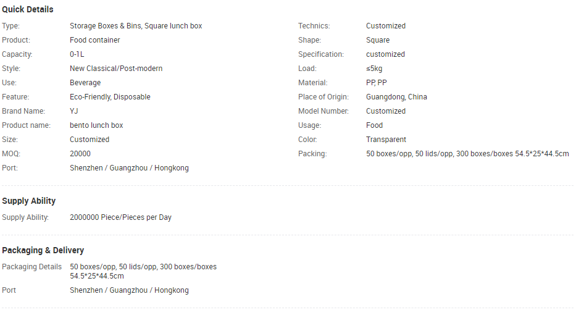The image size is (576, 315).
Task: Click the Packaging & Delivery heading
Action: click(x=43, y=250)
